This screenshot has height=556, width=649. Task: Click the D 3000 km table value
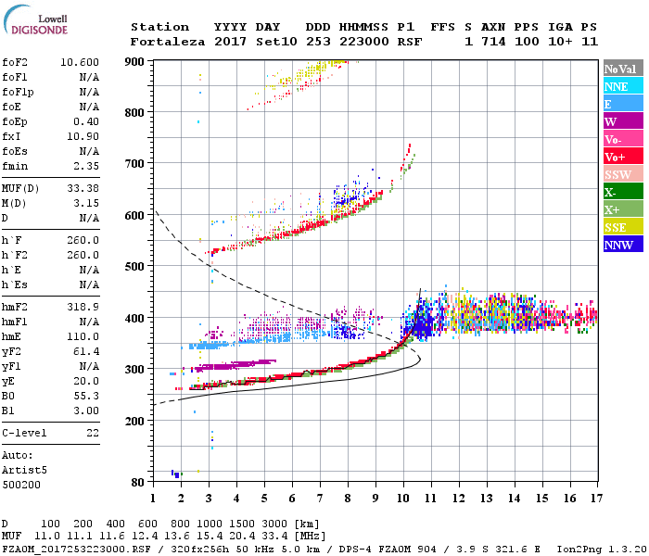[x=274, y=524]
